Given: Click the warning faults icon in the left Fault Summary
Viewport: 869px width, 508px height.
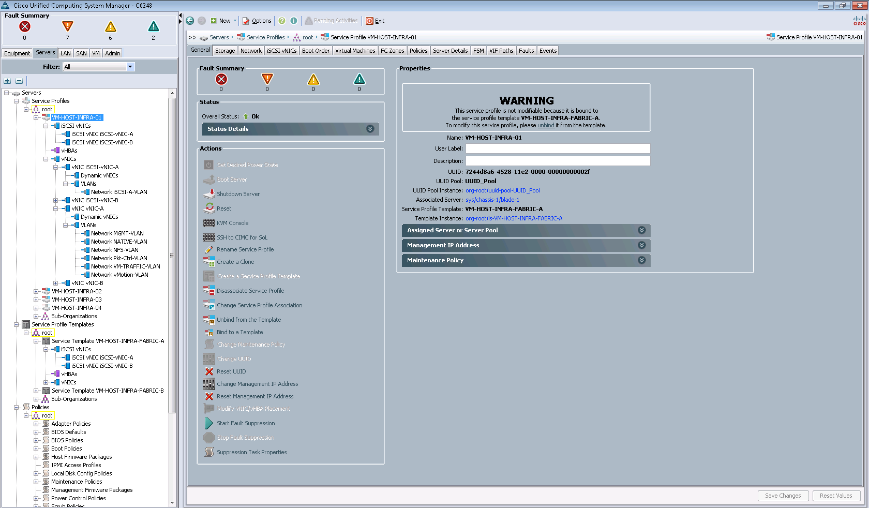Looking at the screenshot, I should (x=154, y=26).
